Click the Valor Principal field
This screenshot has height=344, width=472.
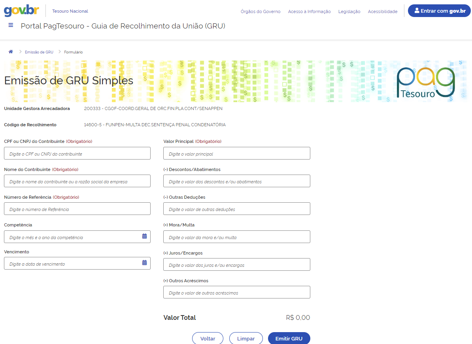click(x=236, y=154)
